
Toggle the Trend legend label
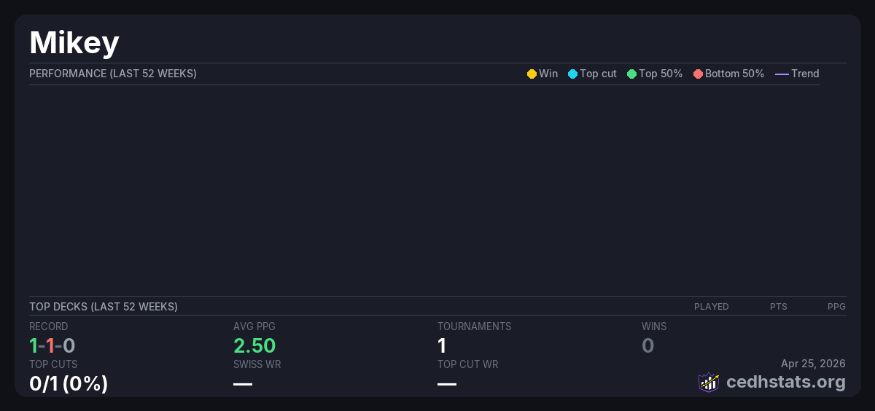(x=805, y=74)
